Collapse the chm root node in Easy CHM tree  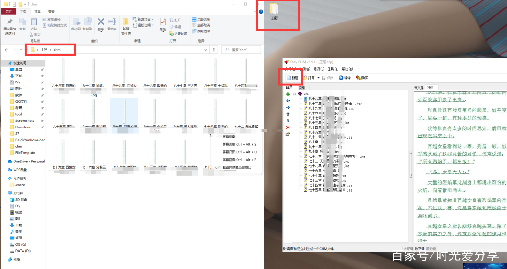pos(294,94)
